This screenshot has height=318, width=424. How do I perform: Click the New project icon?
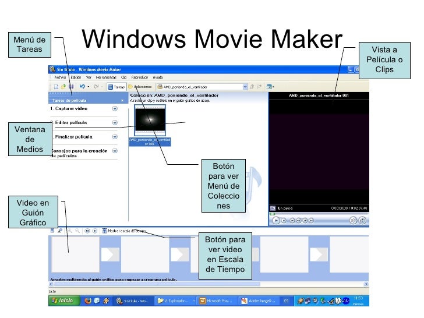pyautogui.click(x=56, y=87)
